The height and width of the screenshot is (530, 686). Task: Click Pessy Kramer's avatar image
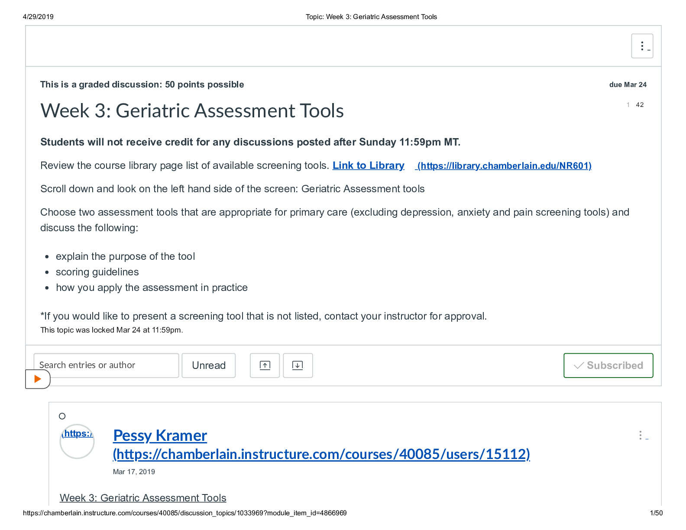[x=77, y=442]
